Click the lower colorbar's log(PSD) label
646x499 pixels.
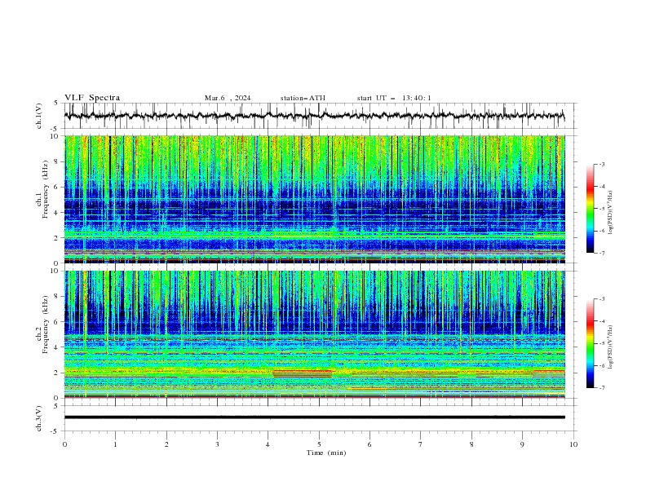[x=610, y=347]
